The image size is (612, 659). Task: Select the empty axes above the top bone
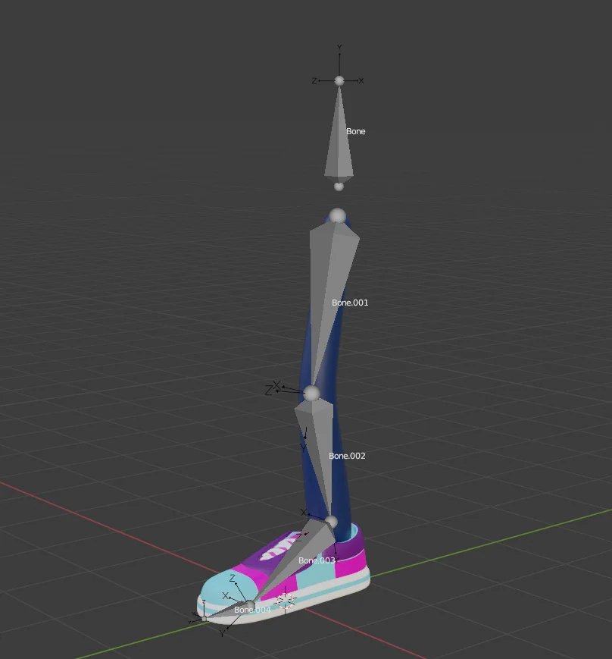pyautogui.click(x=339, y=78)
